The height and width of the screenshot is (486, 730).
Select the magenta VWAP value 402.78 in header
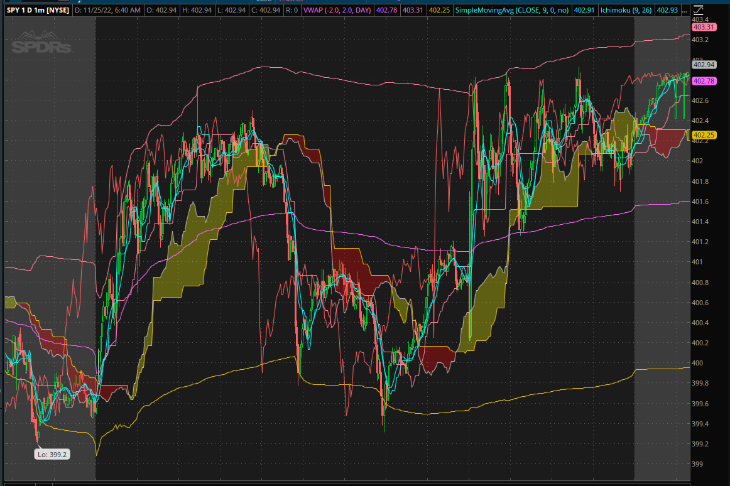386,10
